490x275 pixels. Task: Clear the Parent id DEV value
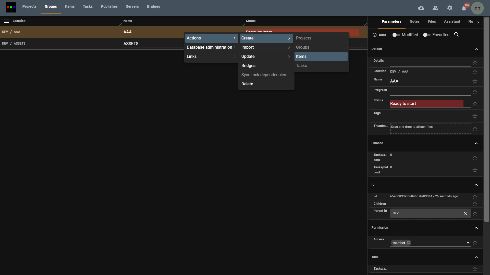pyautogui.click(x=465, y=213)
